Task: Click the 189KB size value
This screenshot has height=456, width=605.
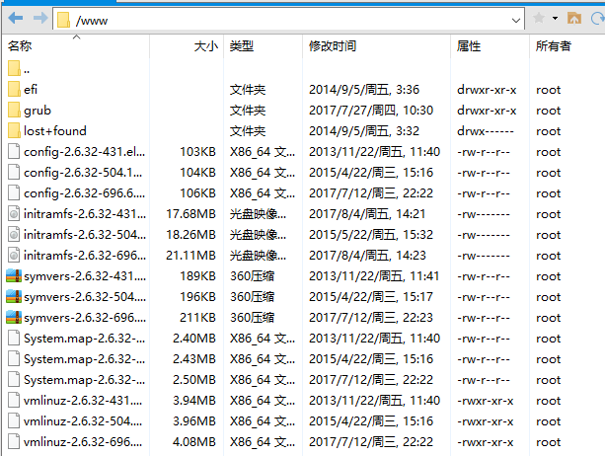Action: [x=197, y=276]
